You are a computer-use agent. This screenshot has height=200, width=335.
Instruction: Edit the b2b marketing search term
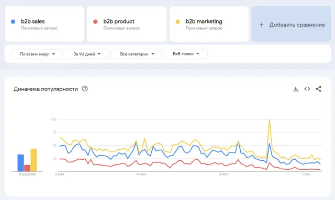click(204, 21)
